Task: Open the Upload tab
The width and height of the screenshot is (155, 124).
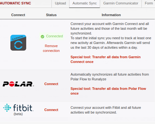Action: [x=60, y=3]
